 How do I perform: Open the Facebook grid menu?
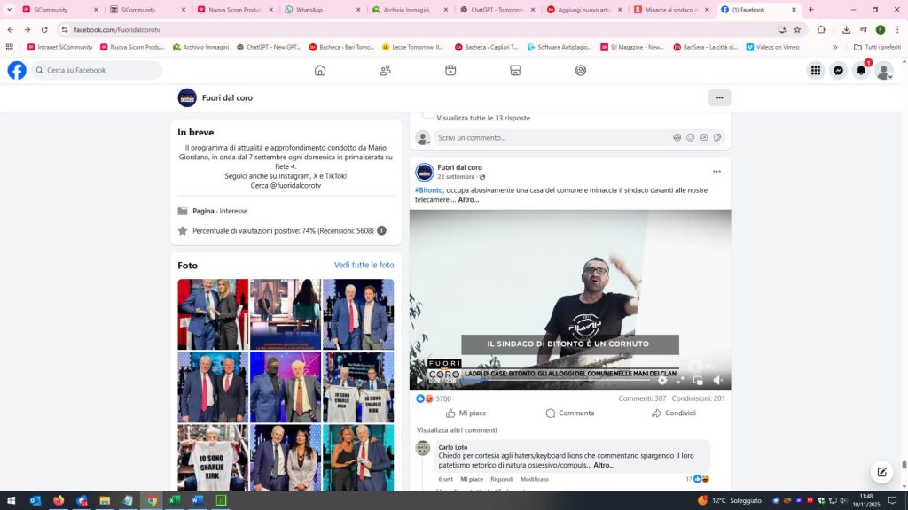(x=815, y=71)
